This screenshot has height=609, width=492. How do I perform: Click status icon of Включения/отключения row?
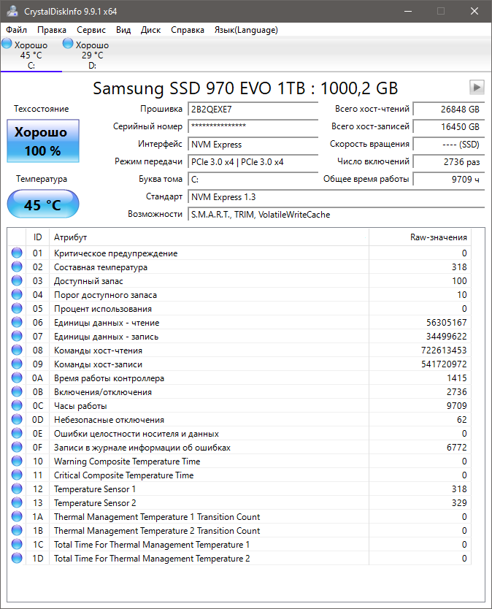coord(17,391)
